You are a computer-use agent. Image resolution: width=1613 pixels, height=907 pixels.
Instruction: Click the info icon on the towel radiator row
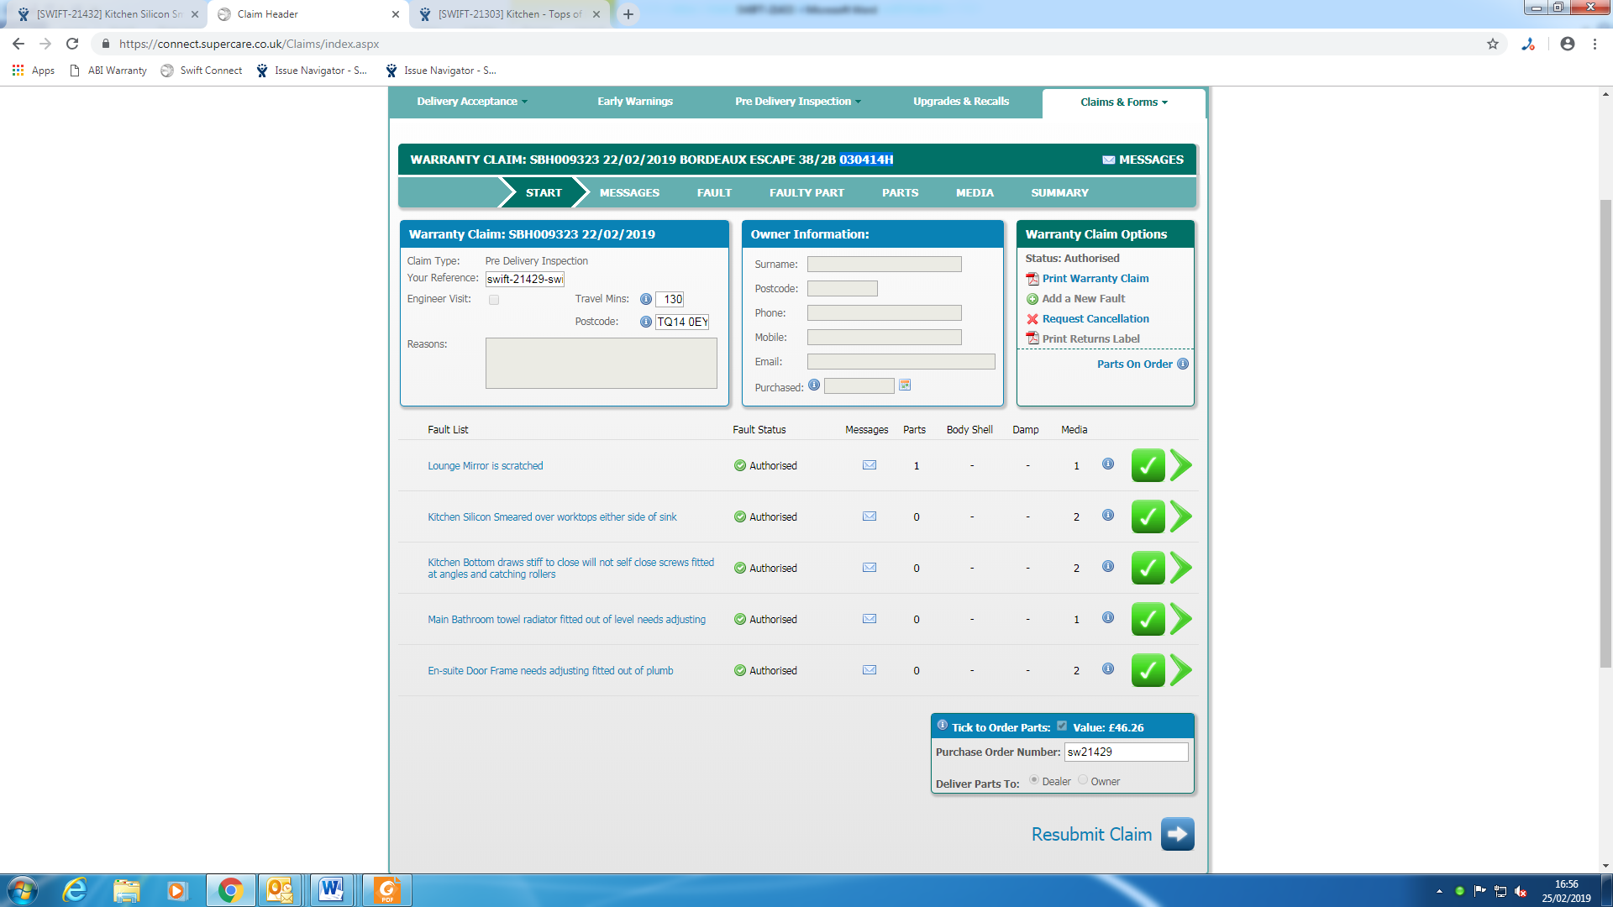[1108, 618]
